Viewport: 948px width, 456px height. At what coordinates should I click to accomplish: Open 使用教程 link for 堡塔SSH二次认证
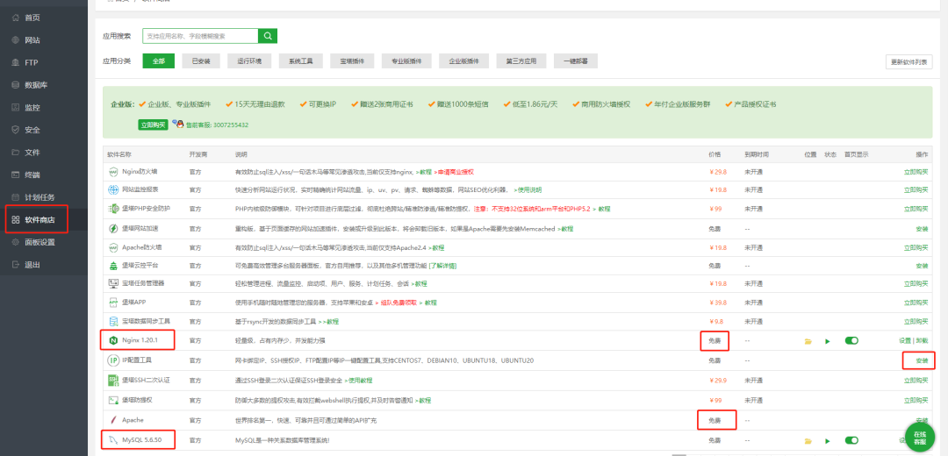coord(358,380)
